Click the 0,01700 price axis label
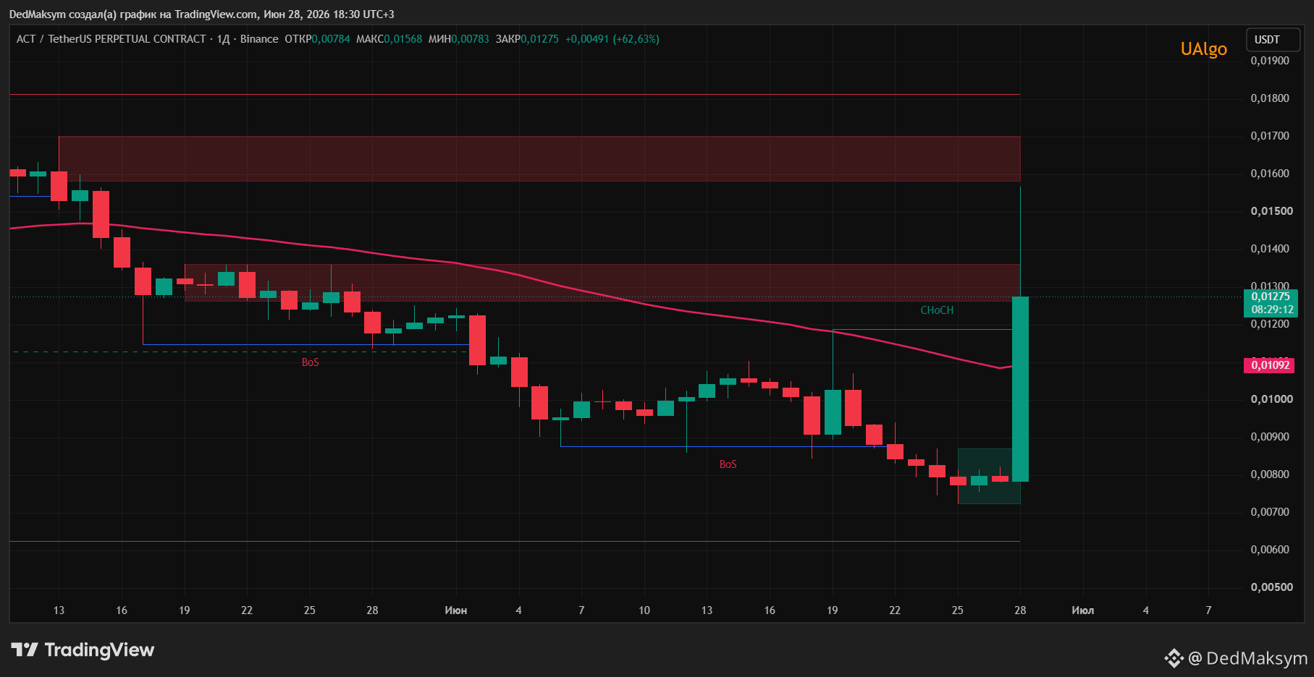 [1270, 136]
